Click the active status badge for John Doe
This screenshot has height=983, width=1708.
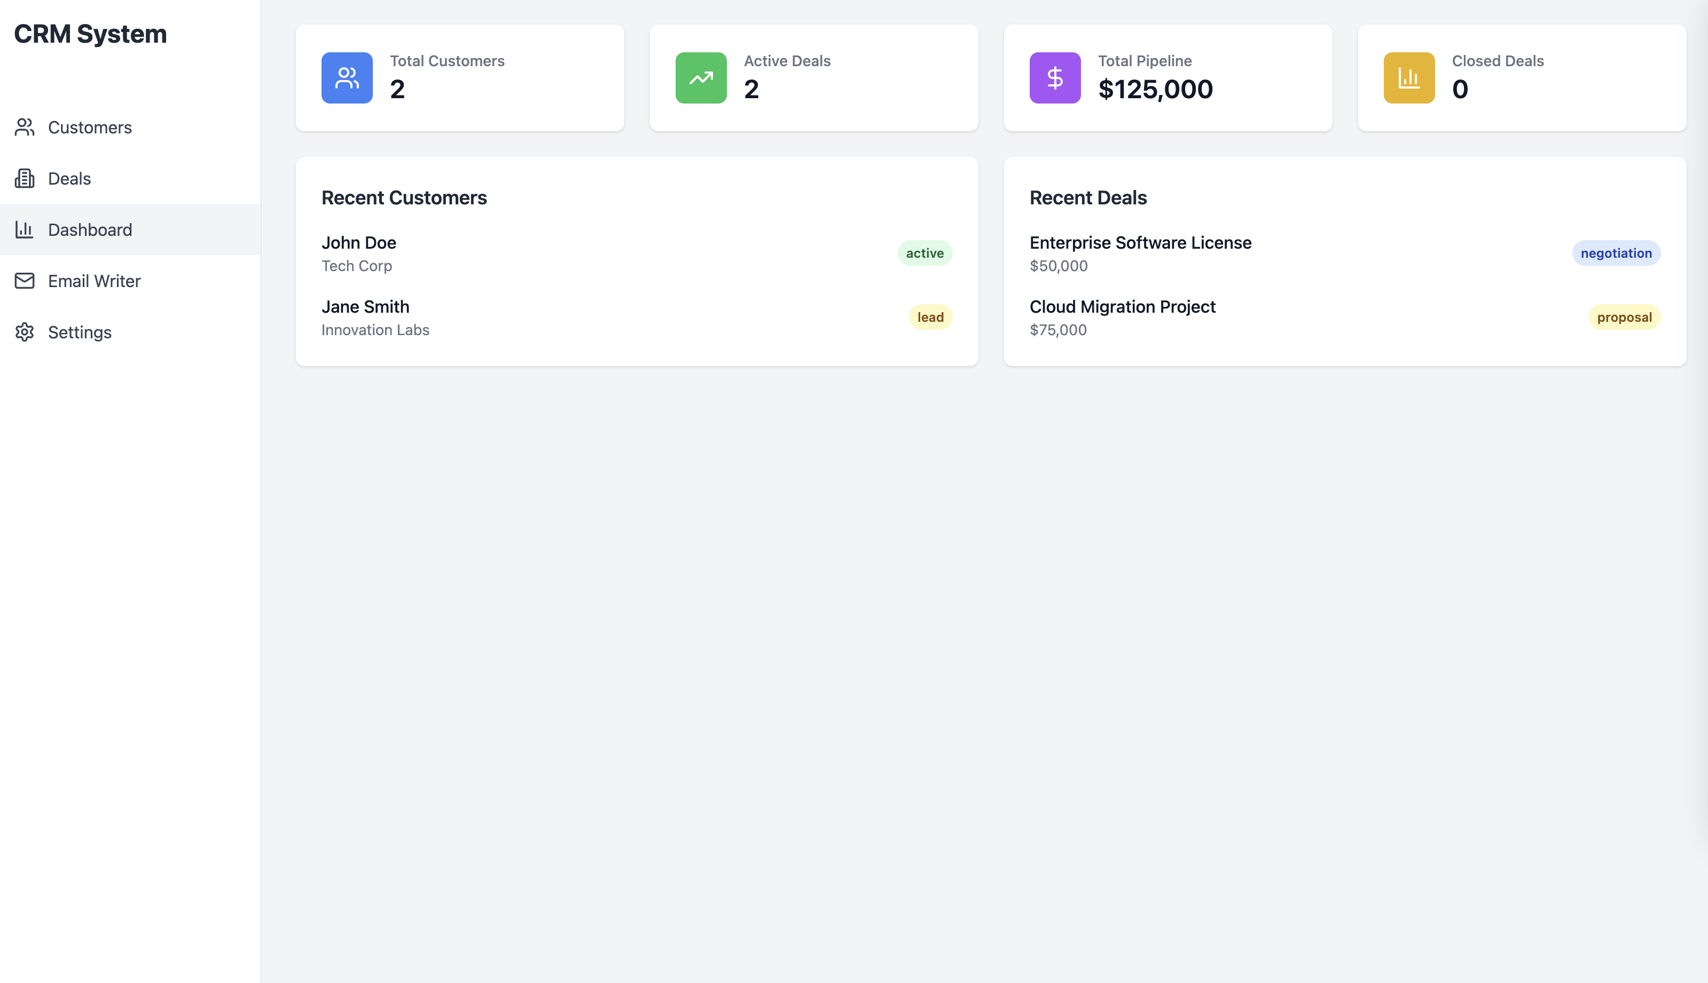click(x=925, y=253)
